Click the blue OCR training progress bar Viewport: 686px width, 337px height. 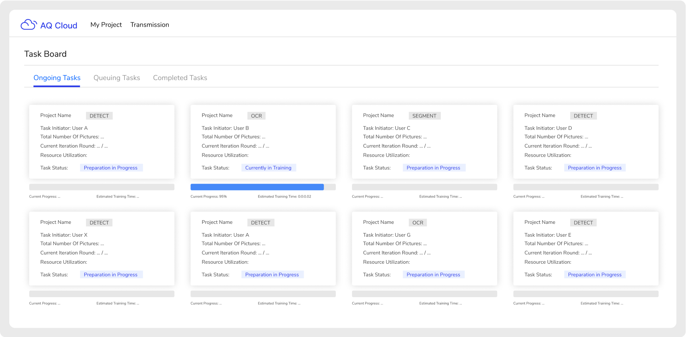257,187
